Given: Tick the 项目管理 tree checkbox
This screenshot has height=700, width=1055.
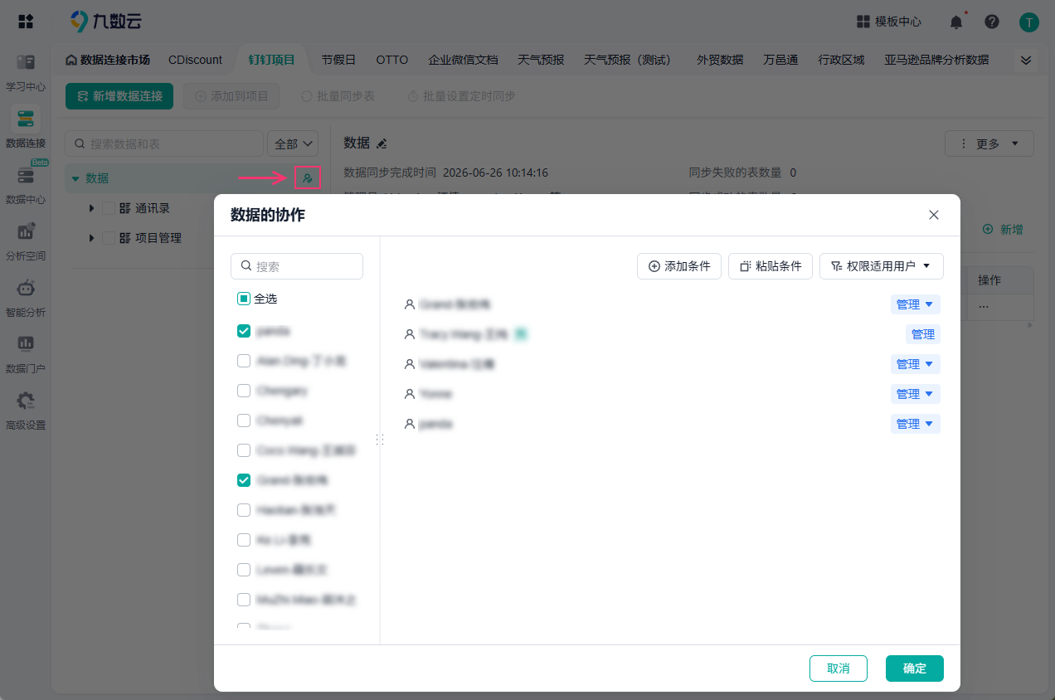Looking at the screenshot, I should pos(109,238).
